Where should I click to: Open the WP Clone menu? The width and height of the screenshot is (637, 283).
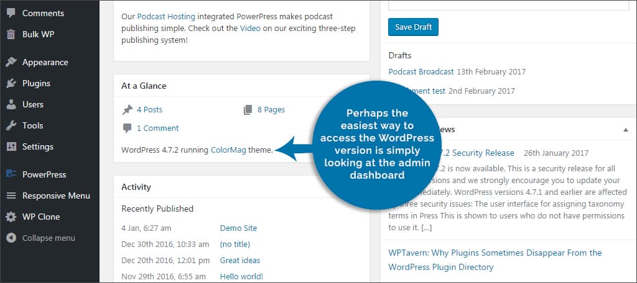41,217
